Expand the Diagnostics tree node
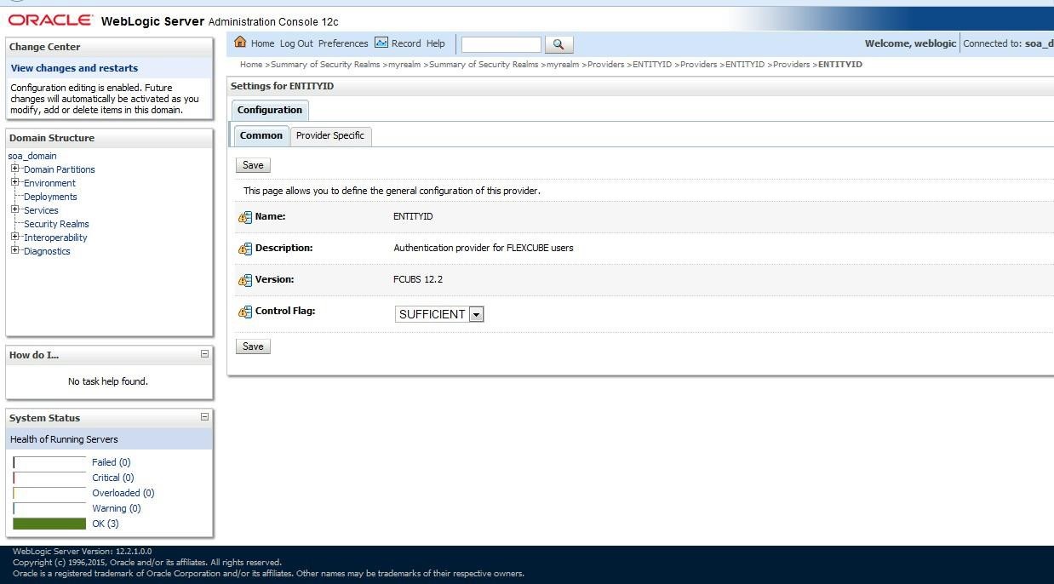 14,250
